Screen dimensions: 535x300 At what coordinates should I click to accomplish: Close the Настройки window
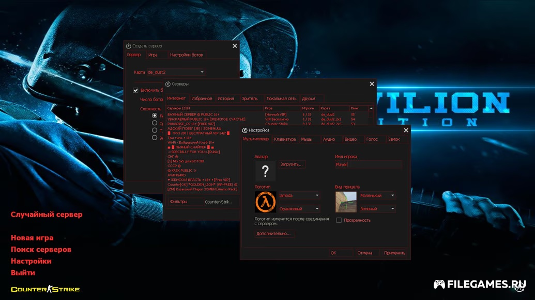(406, 130)
